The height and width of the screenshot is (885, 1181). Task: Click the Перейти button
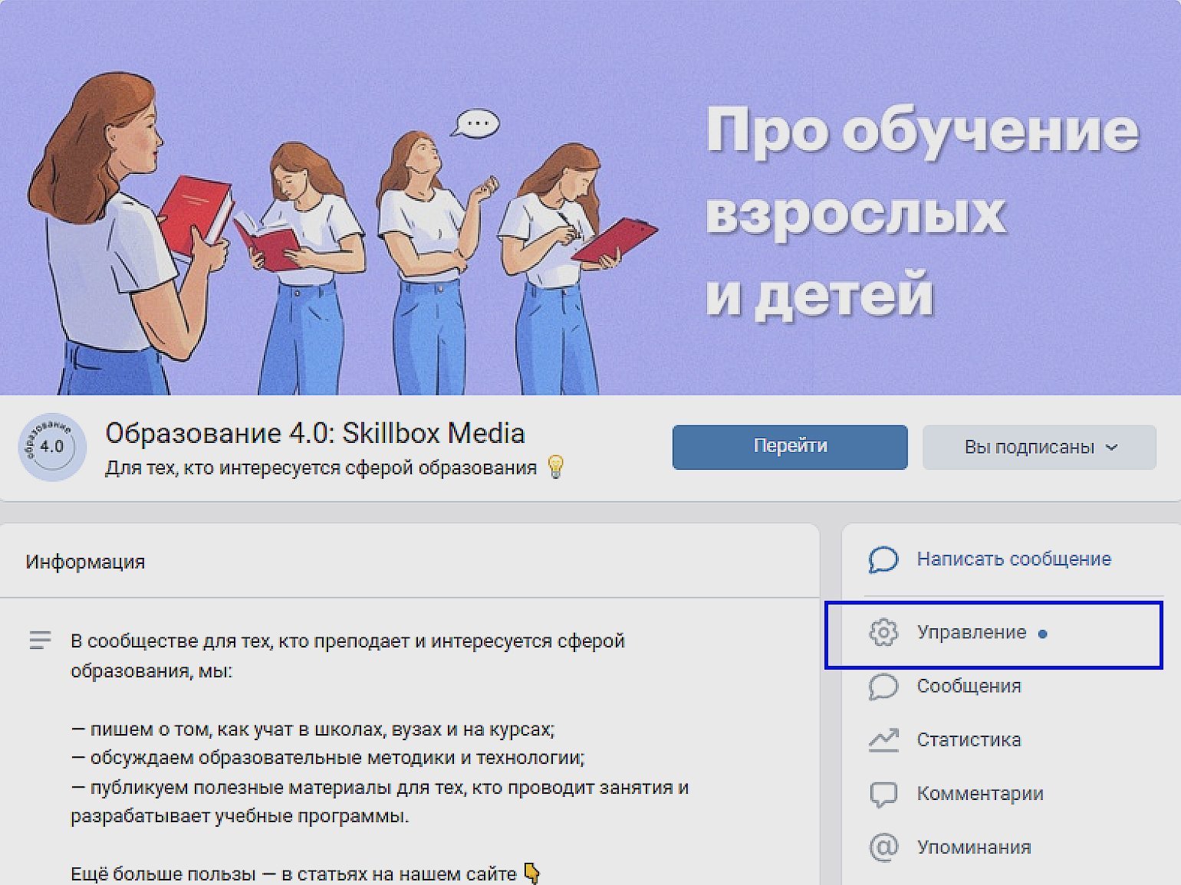pos(790,447)
